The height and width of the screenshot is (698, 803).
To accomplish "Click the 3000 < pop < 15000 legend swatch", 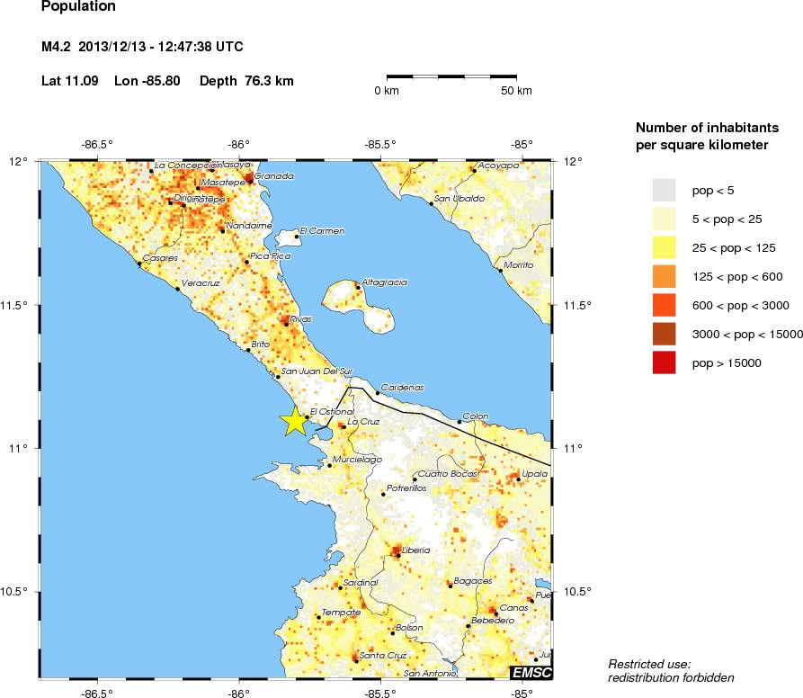I will [x=664, y=334].
